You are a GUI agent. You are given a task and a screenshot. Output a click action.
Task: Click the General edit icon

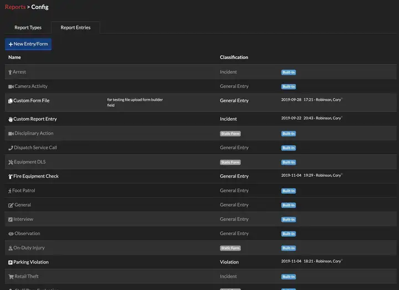[x=11, y=205]
